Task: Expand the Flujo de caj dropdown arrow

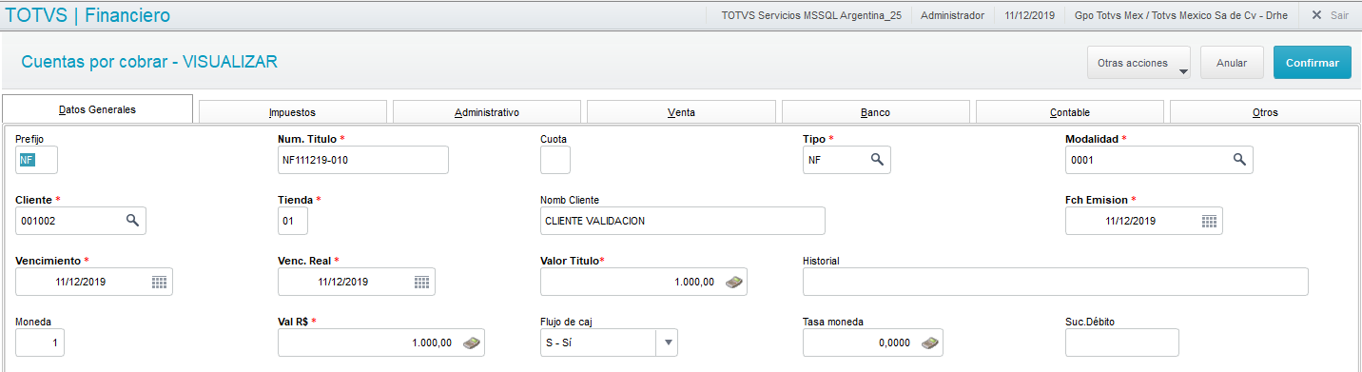Action: (x=668, y=343)
